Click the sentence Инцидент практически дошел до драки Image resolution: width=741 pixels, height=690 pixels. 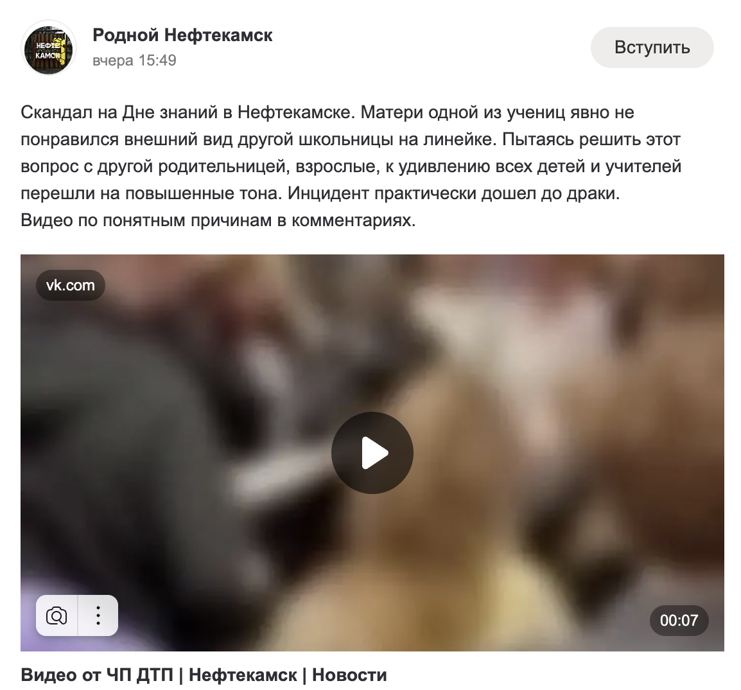coord(454,193)
